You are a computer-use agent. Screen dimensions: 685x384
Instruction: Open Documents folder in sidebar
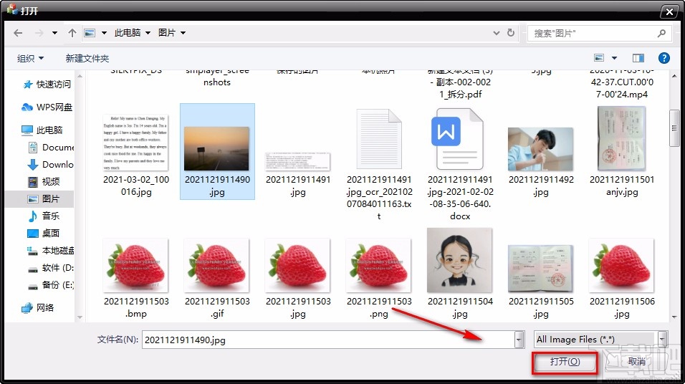pos(51,147)
